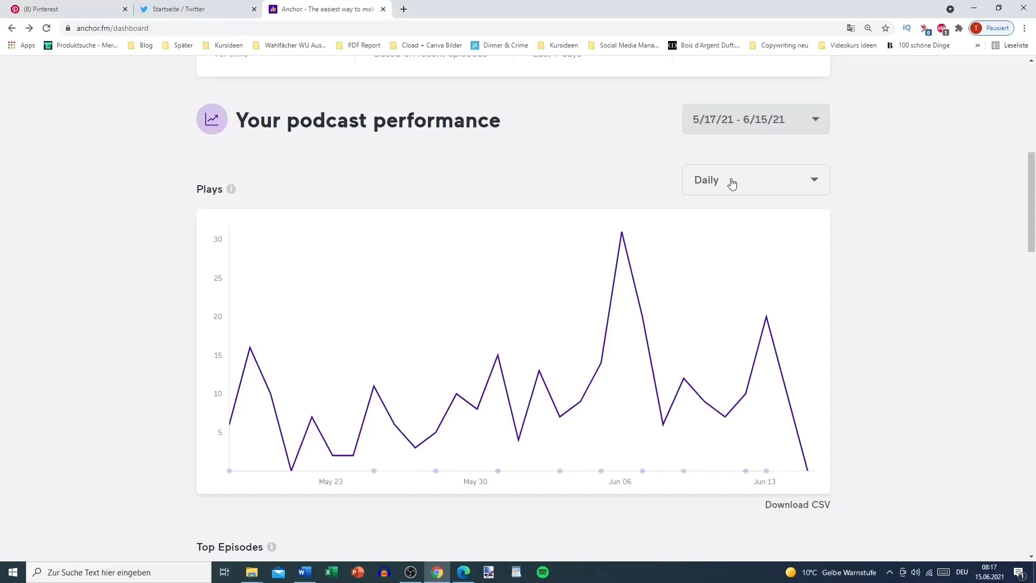Image resolution: width=1036 pixels, height=583 pixels.
Task: Open OBS Studio from taskbar
Action: 411,572
